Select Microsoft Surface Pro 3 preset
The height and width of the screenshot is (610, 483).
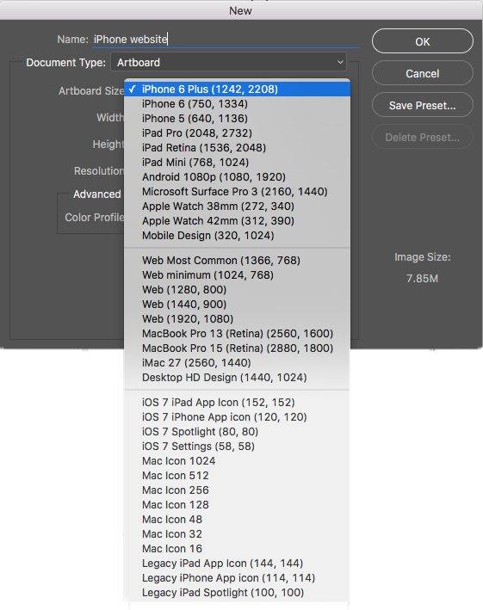point(237,192)
